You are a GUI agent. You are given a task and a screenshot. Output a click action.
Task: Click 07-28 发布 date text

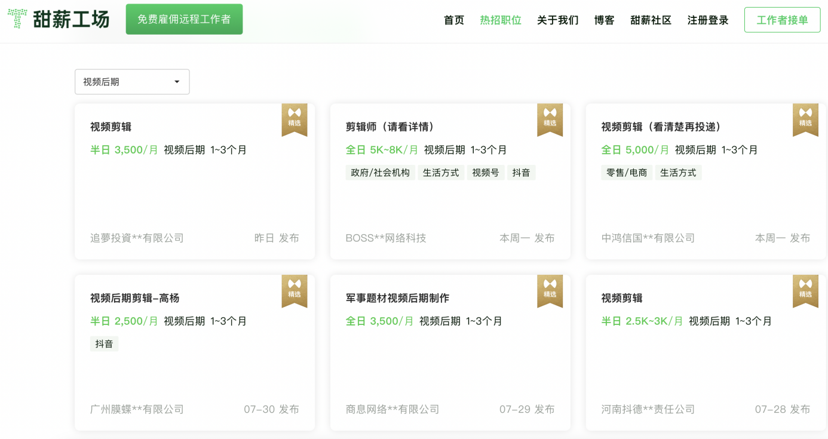tap(783, 409)
